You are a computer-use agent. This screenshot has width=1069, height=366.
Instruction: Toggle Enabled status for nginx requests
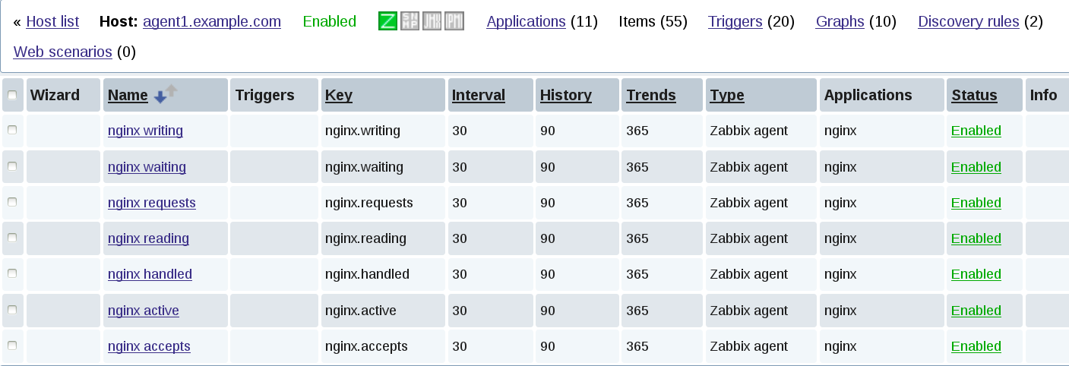976,203
